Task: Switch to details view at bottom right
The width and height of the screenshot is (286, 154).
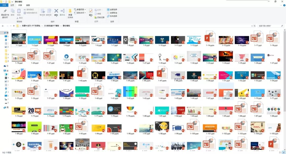Action: click(280, 152)
